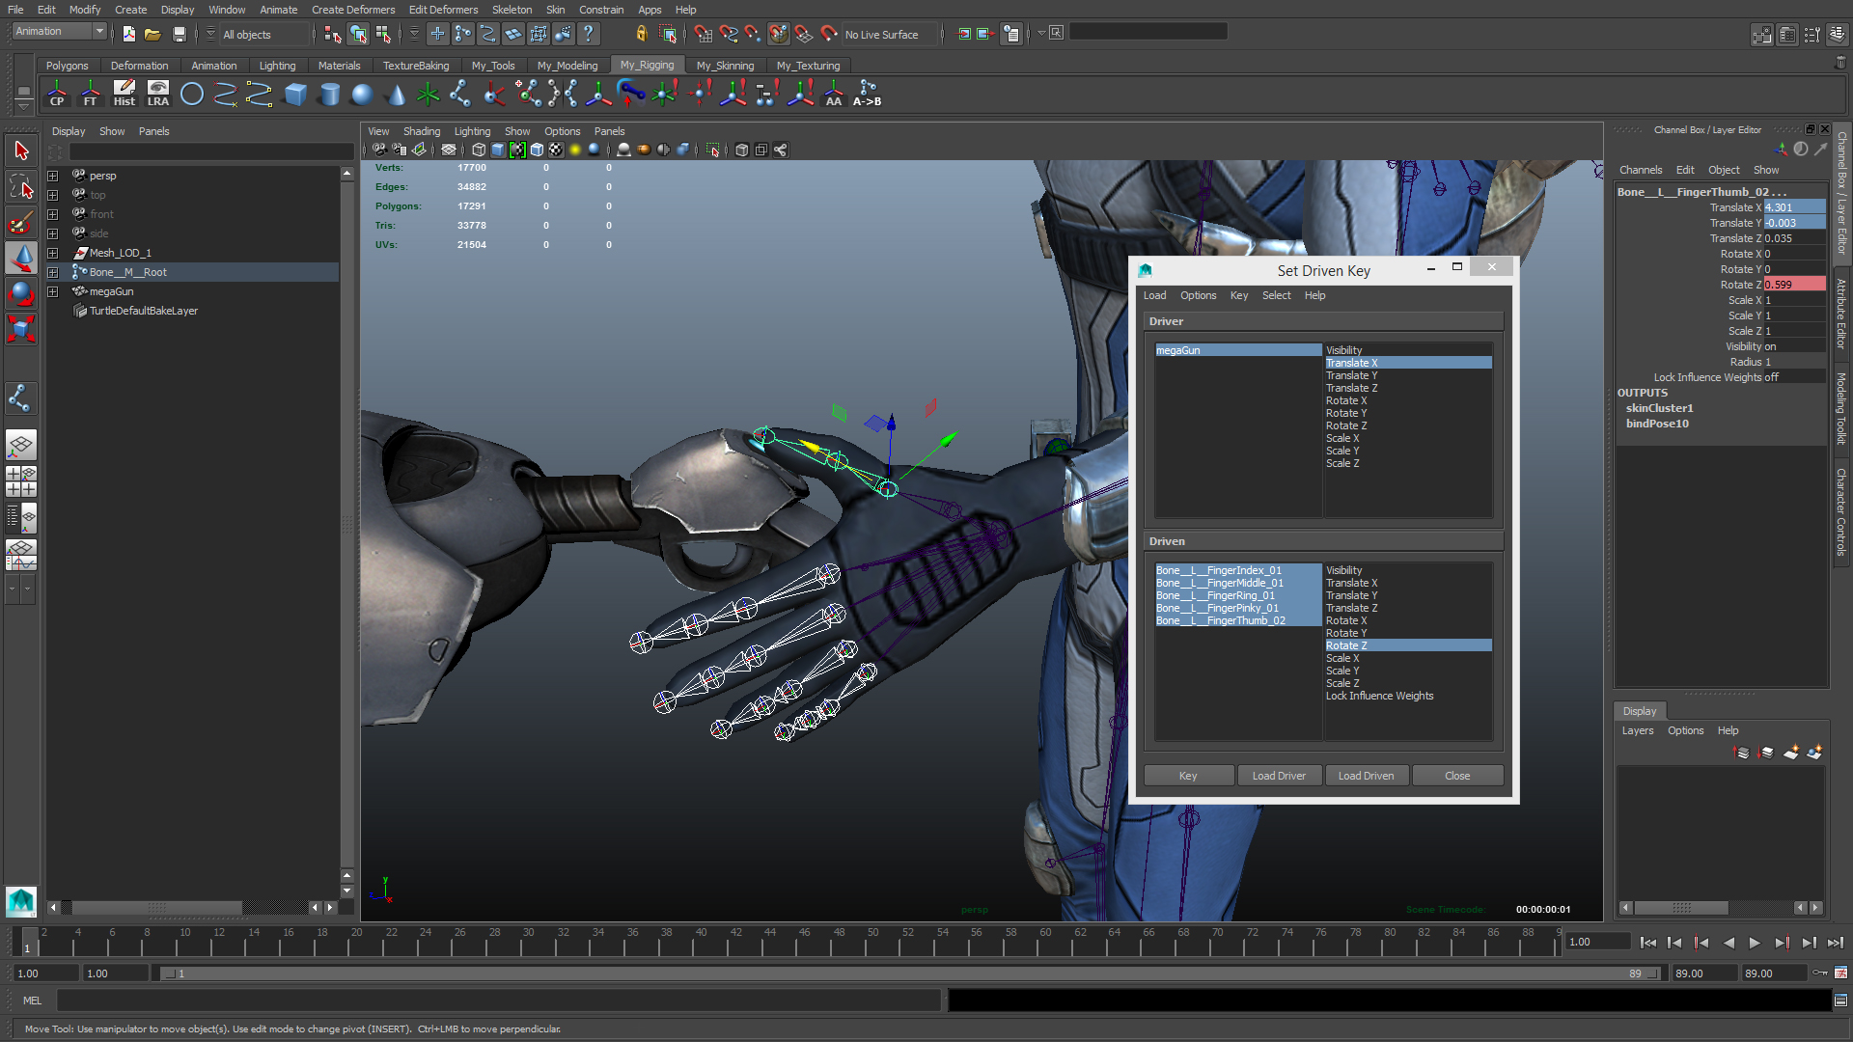Open the Skeleton menu
Screen dimensions: 1853x1042
pyautogui.click(x=512, y=10)
